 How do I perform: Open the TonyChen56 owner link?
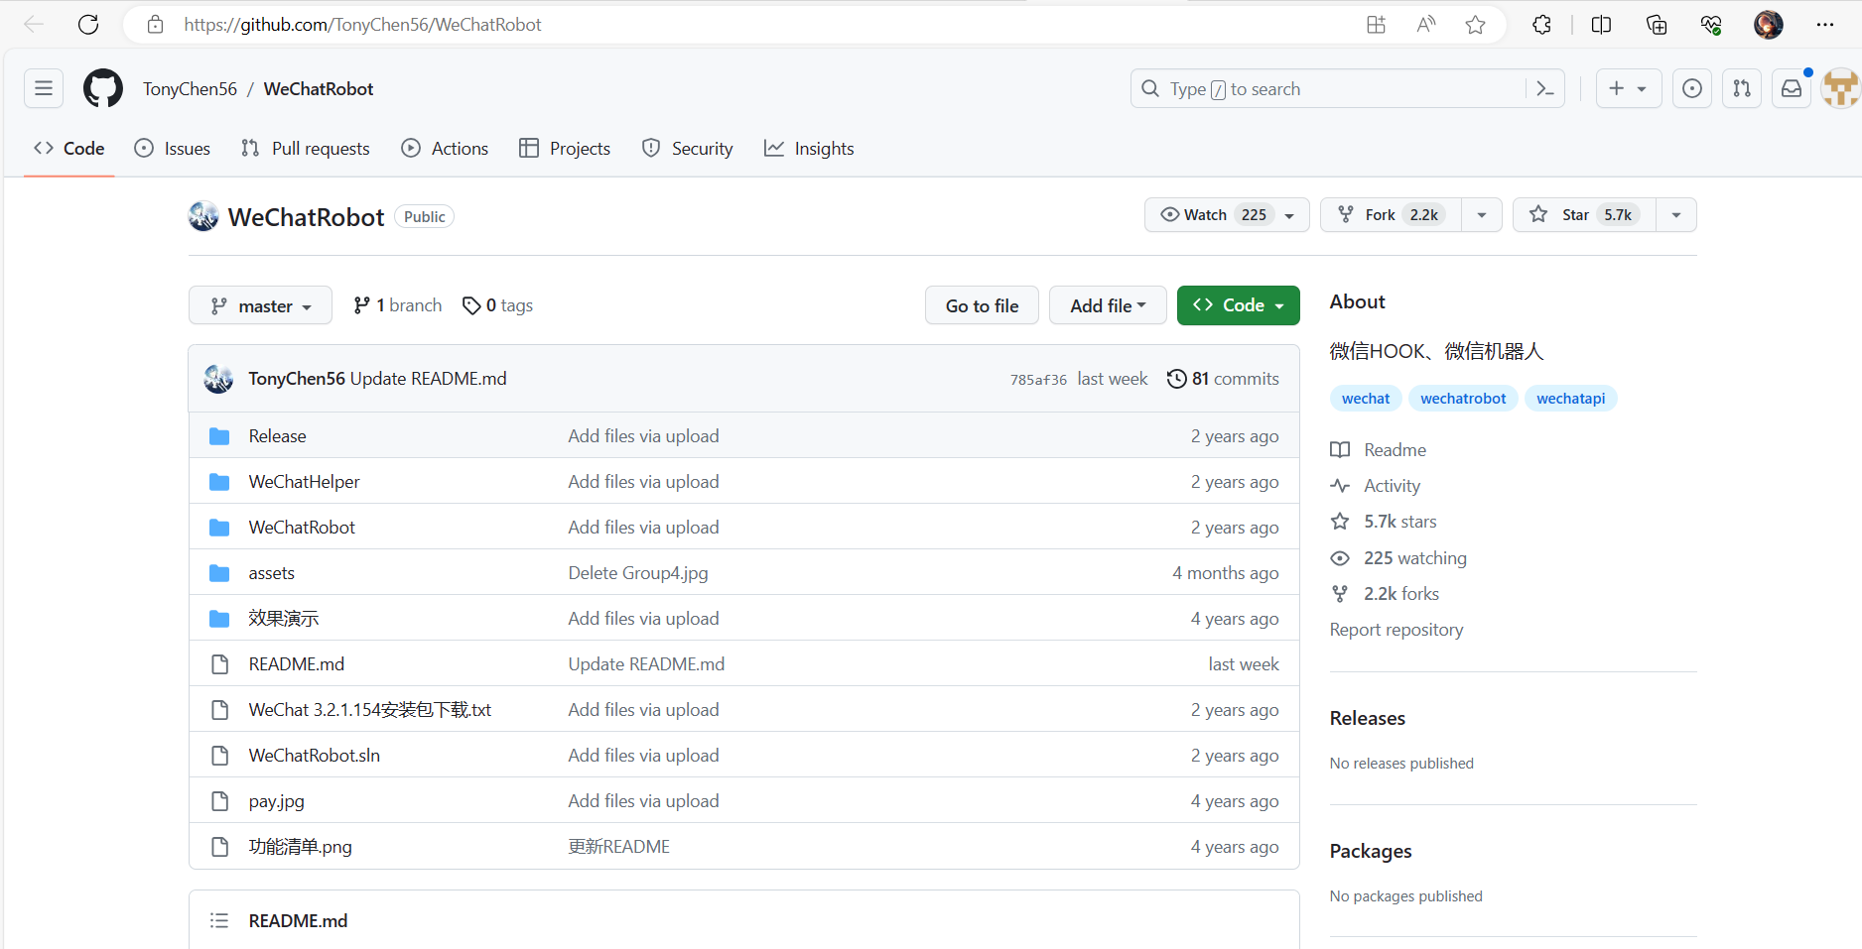click(x=190, y=88)
